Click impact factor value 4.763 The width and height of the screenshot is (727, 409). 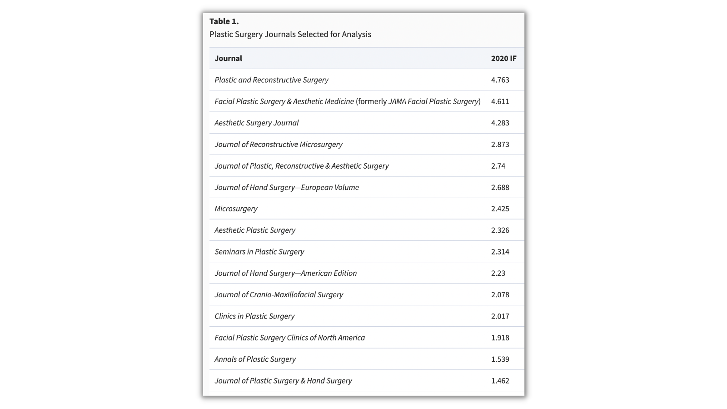pyautogui.click(x=500, y=80)
